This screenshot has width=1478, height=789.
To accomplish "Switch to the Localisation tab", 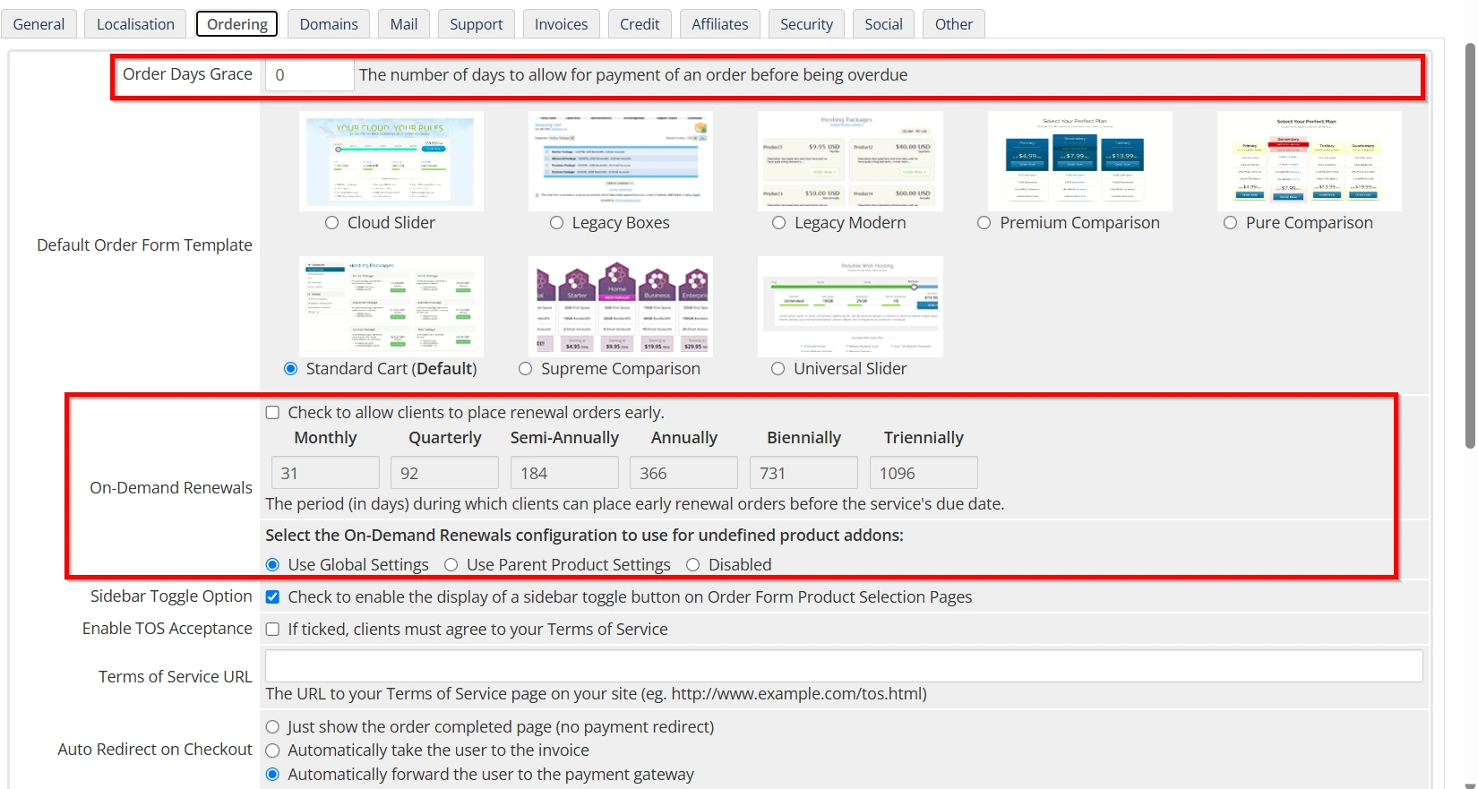I will pyautogui.click(x=135, y=24).
